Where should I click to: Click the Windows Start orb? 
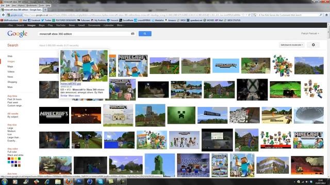5,181
